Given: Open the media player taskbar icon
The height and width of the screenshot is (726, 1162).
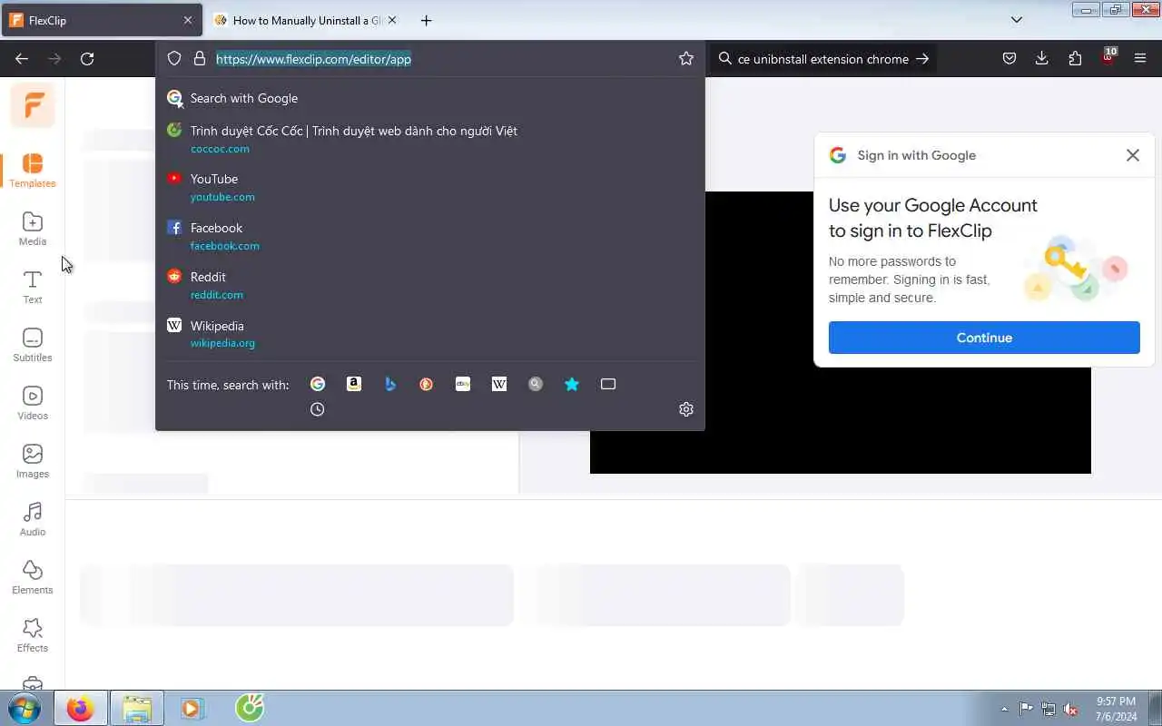Looking at the screenshot, I should point(192,708).
